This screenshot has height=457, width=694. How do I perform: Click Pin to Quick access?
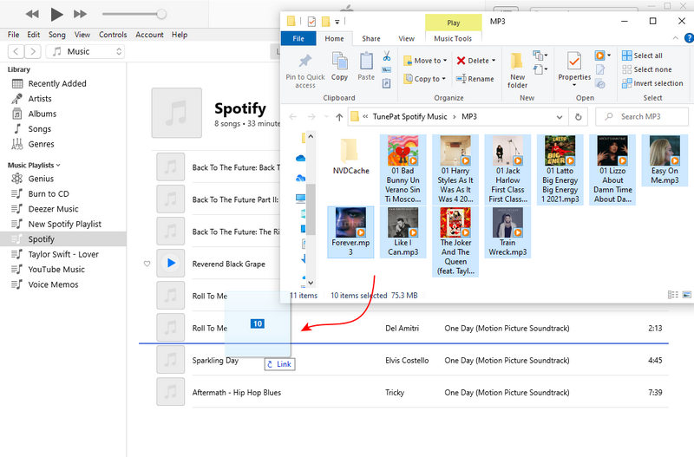pos(305,71)
